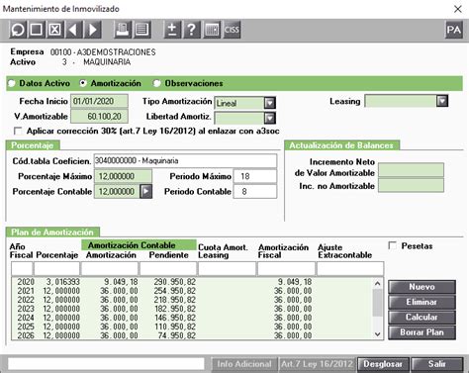Click the Porcentaje entry field above list
Image resolution: width=469 pixels, height=373 pixels.
[x=56, y=269]
